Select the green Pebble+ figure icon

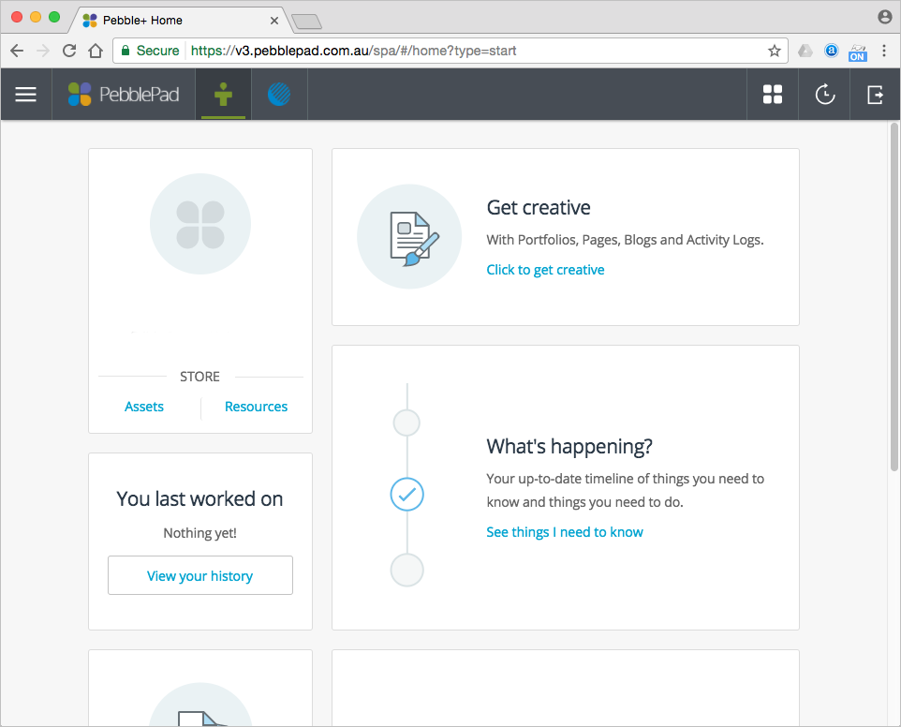223,95
